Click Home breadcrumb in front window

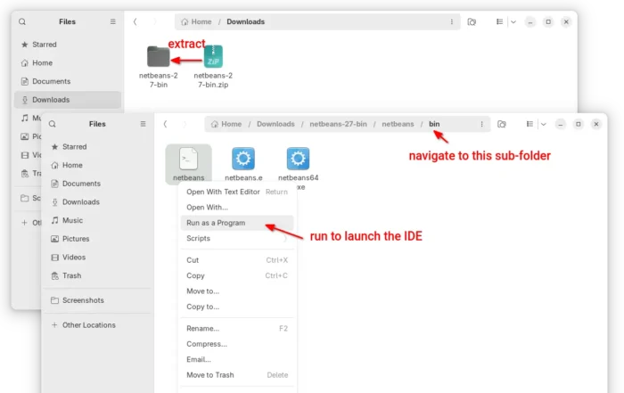click(226, 124)
